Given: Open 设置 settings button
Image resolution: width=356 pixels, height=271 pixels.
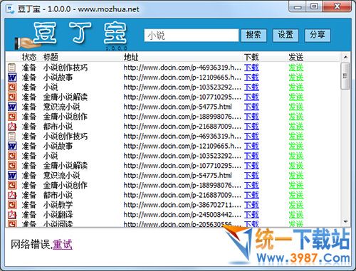Looking at the screenshot, I should click(x=286, y=36).
